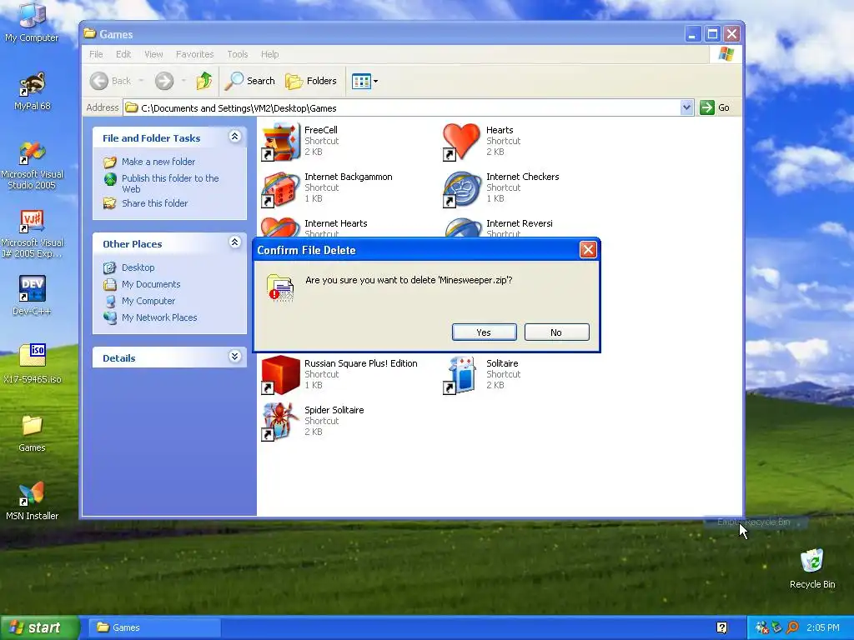This screenshot has height=640, width=854.
Task: Toggle the Folders pane button
Action: [311, 81]
